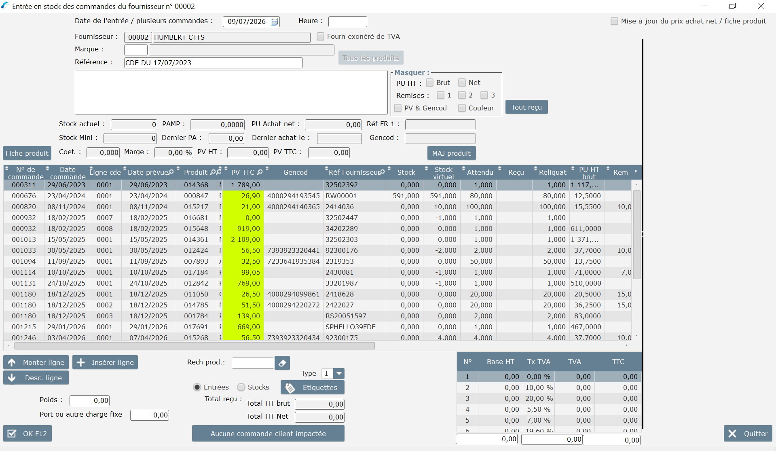Click sort handle of Stock virtuel column
The width and height of the screenshot is (776, 451).
pos(426,168)
